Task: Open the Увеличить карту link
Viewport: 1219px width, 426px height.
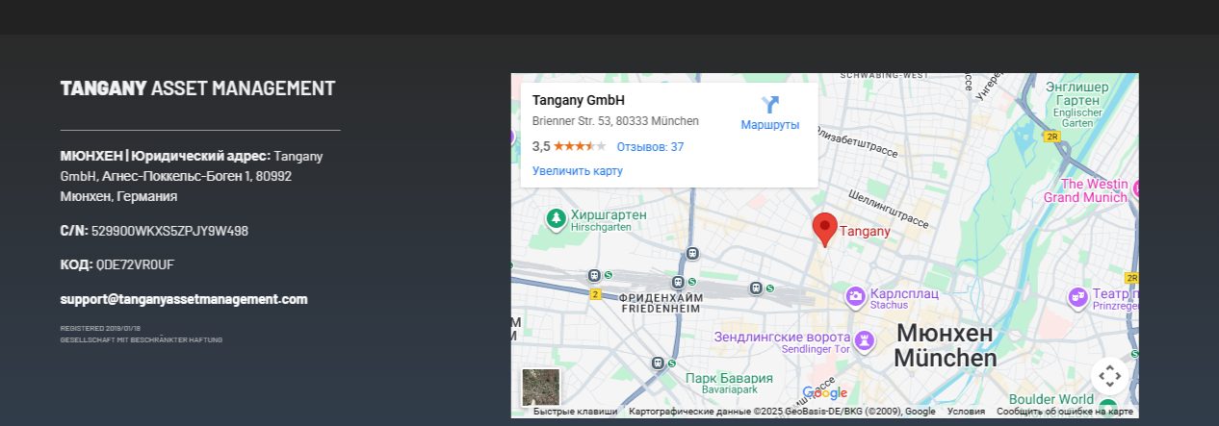Action: (x=578, y=171)
